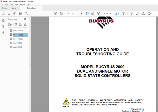Select bookmark A6474X268
Screen dimensions: 158x112
18,30
